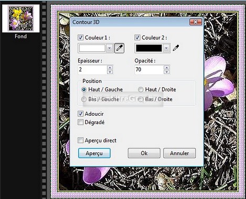
Task: Increase Opacité with the up arrow
Action: 167,68
